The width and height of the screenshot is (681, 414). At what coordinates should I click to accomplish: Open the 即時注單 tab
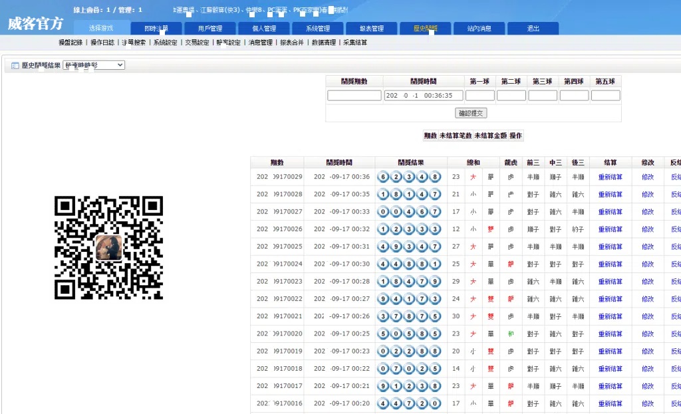pos(156,28)
